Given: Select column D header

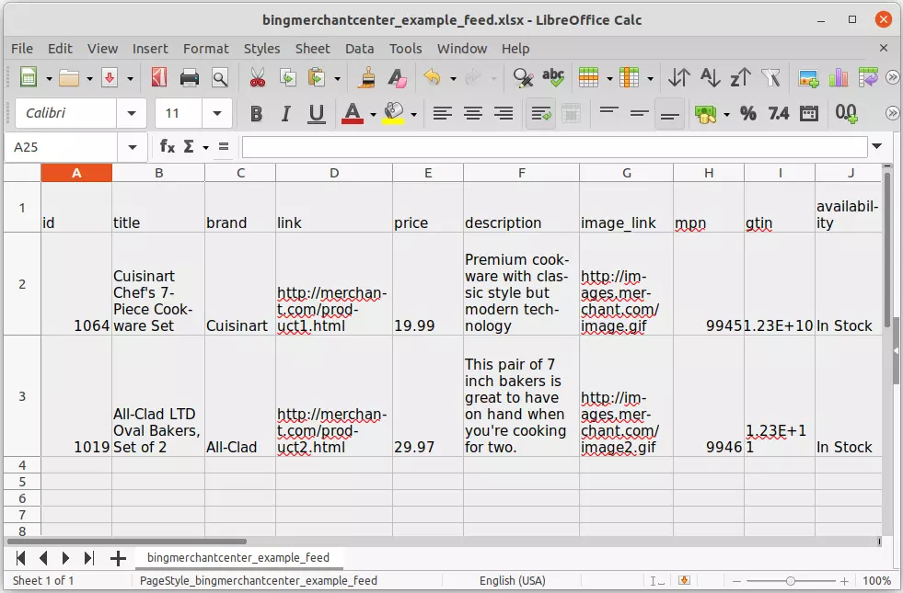Looking at the screenshot, I should [334, 173].
